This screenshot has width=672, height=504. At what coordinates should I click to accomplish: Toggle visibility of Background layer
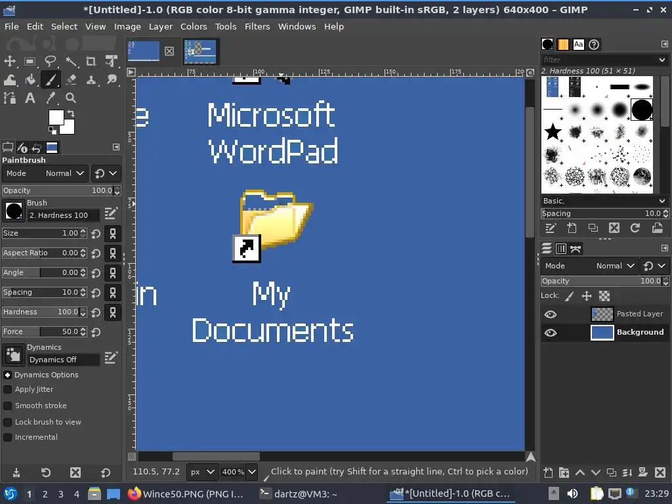click(x=551, y=333)
